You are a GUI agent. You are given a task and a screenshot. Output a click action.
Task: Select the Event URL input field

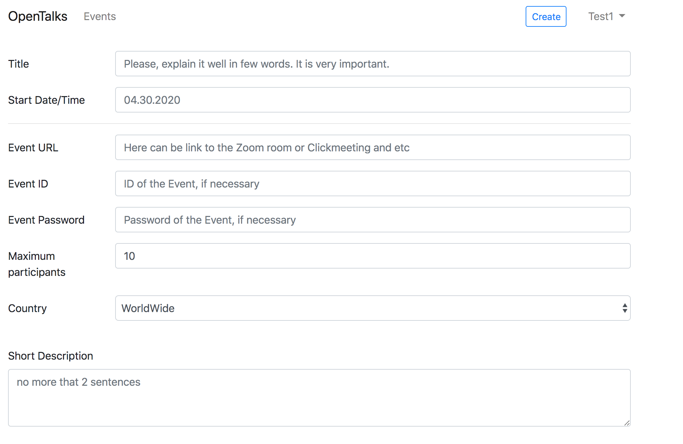tap(373, 147)
